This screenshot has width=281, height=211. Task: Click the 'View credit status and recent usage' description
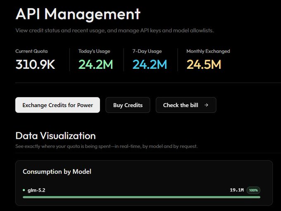click(115, 30)
